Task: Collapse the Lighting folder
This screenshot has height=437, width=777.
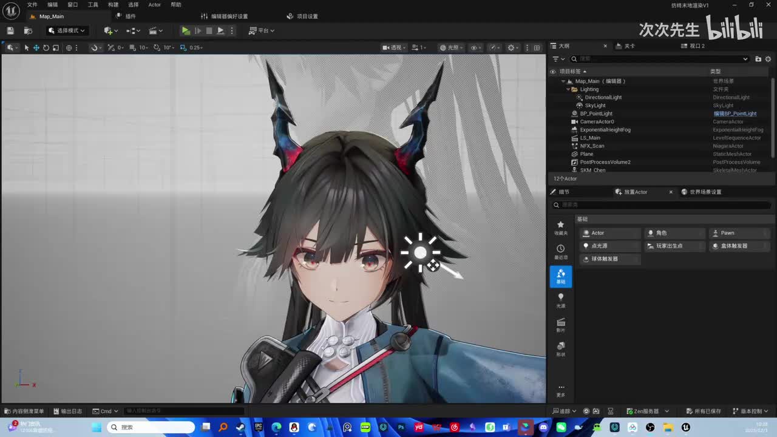Action: (x=568, y=89)
